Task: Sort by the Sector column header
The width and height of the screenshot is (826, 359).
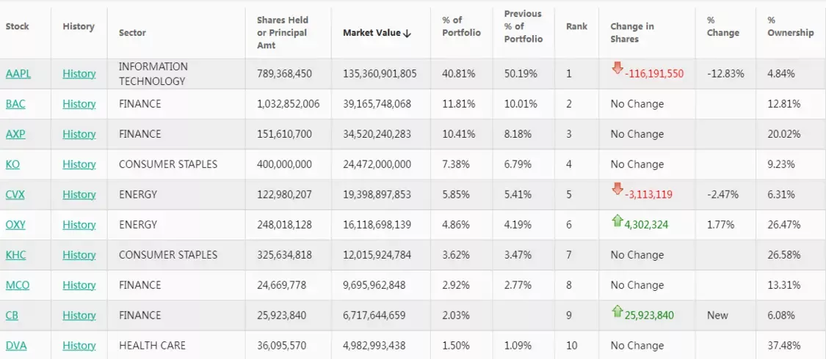Action: (132, 32)
